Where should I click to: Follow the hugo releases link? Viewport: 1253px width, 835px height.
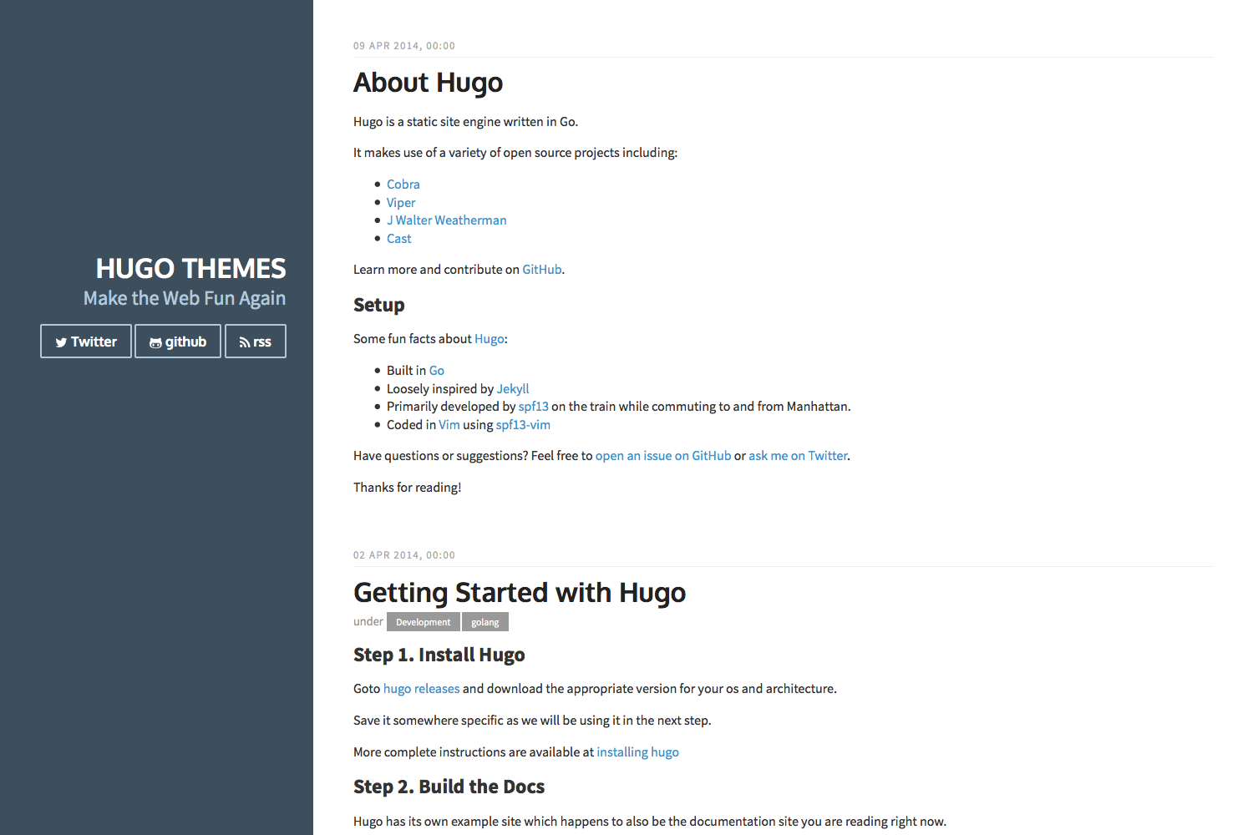[x=421, y=689]
